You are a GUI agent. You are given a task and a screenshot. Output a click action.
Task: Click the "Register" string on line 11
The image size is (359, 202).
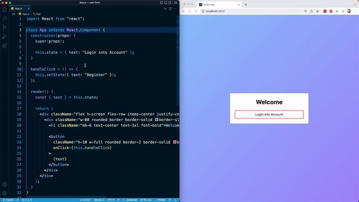click(x=96, y=75)
